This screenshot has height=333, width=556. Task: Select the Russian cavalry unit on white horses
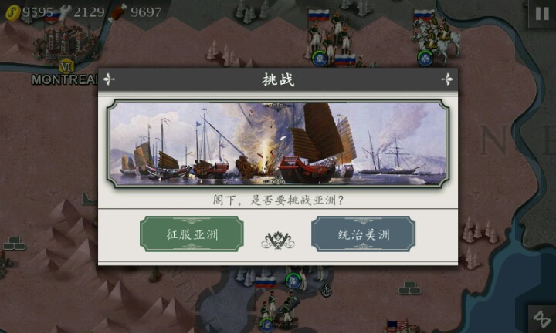tap(437, 37)
